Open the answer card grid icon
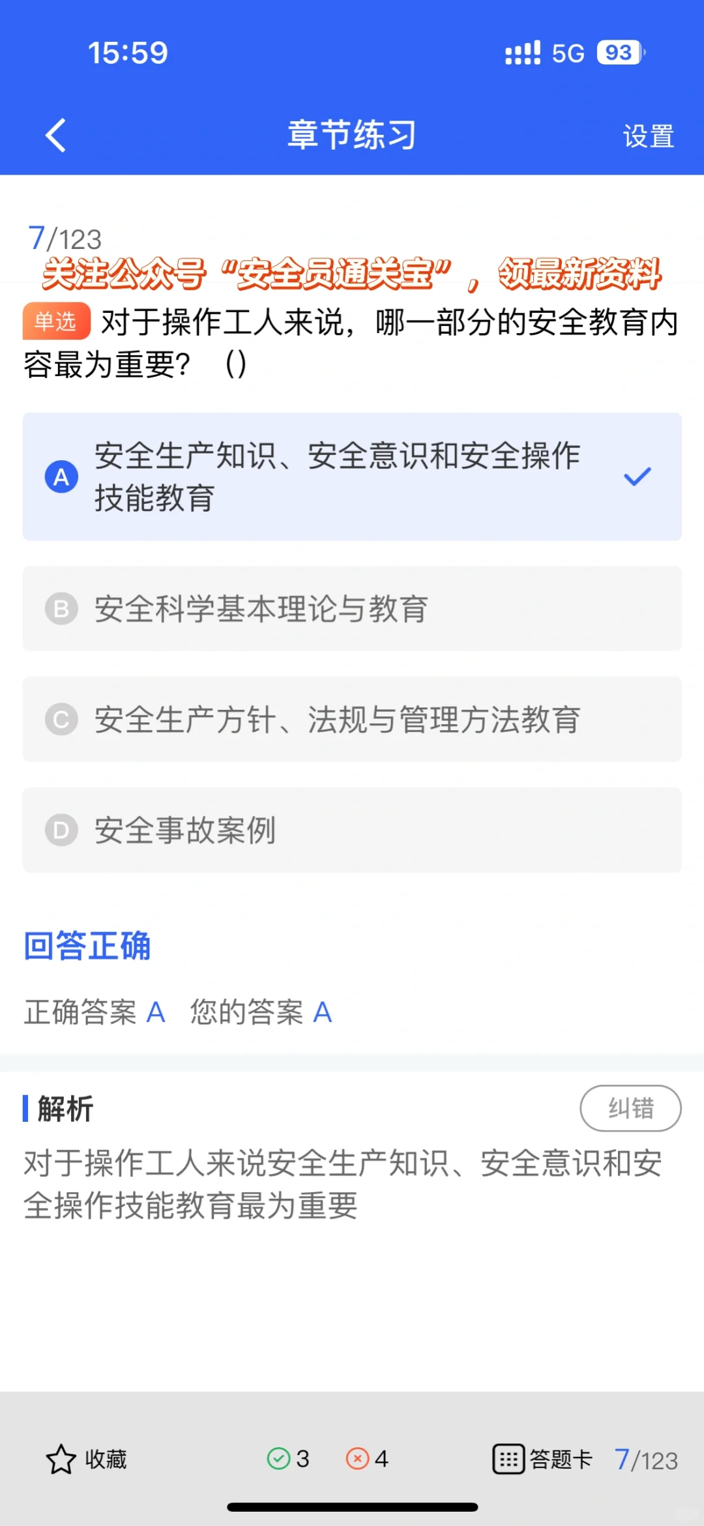The image size is (704, 1526). (508, 1459)
